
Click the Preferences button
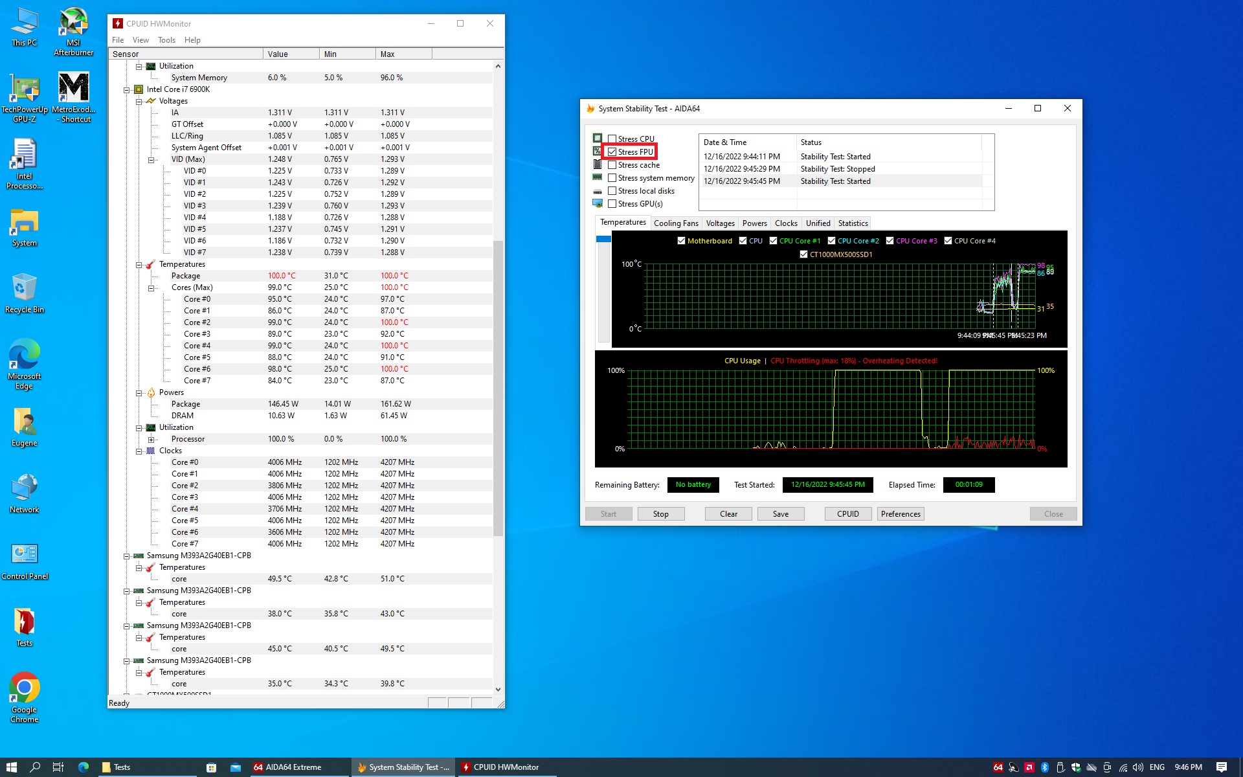click(x=900, y=514)
